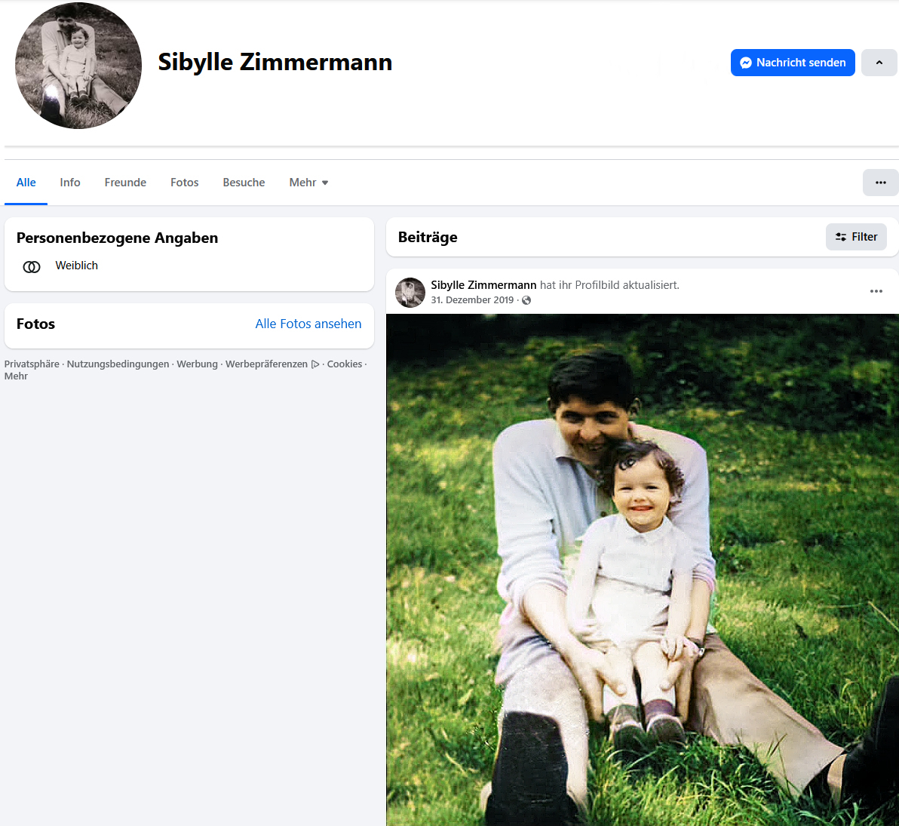Image resolution: width=899 pixels, height=826 pixels.
Task: Open the Privatsphäre footer link
Action: (32, 364)
